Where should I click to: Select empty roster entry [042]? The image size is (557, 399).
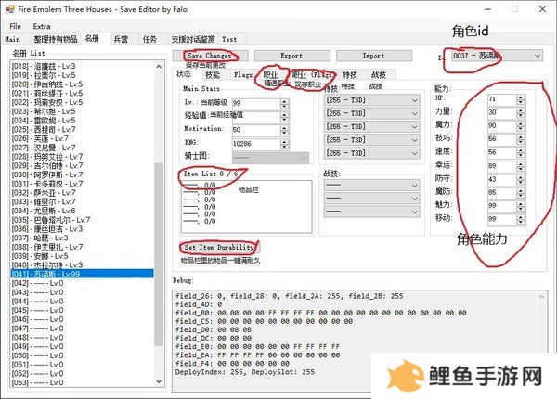pos(82,283)
